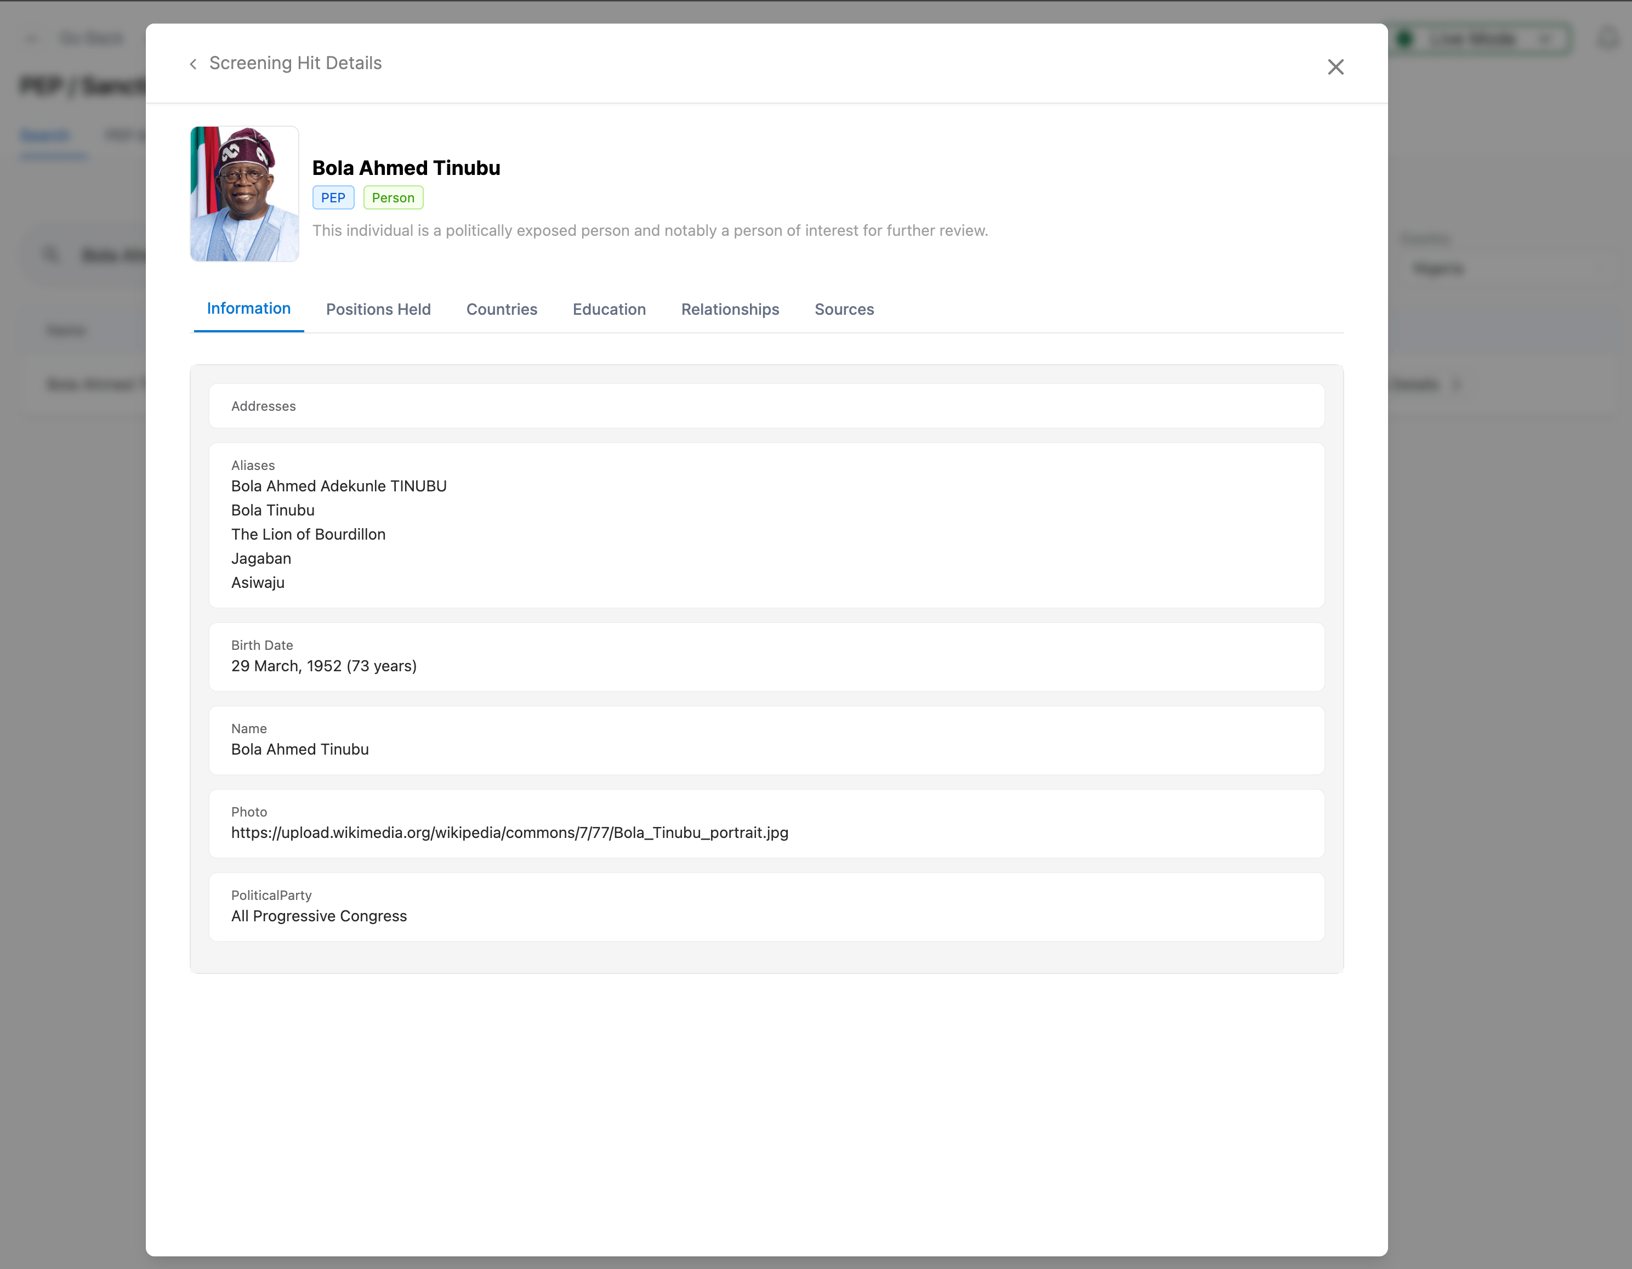This screenshot has height=1269, width=1632.
Task: Click the Bola Ahmed Adekunle TINUBU alias
Action: click(x=338, y=486)
